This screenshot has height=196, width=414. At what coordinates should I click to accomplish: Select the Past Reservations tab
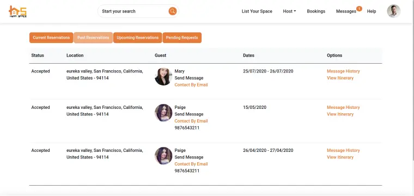point(93,38)
